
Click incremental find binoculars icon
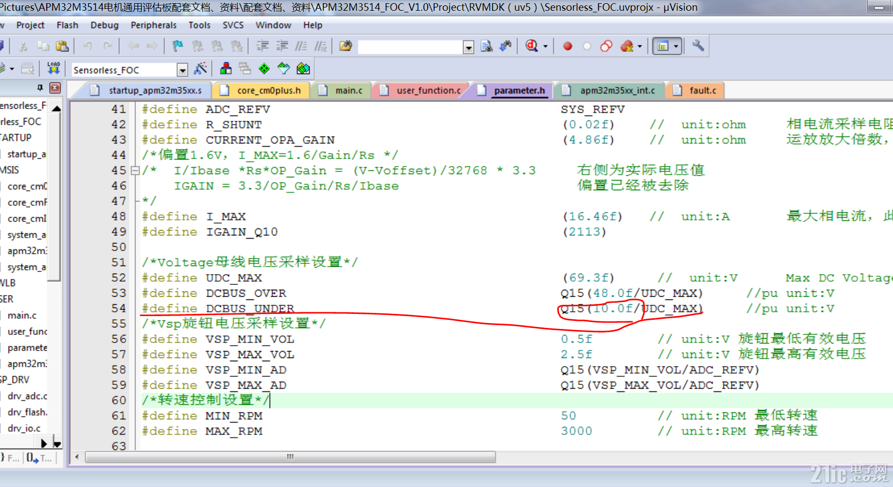505,47
